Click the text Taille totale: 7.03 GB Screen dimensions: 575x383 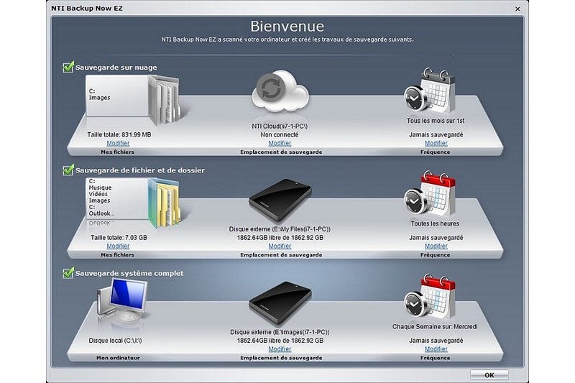(119, 238)
